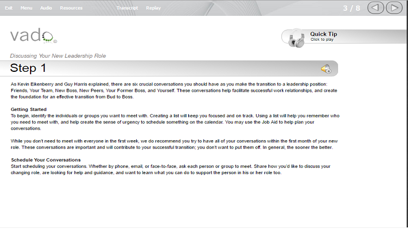
Task: Show the Transcript
Action: pyautogui.click(x=127, y=8)
